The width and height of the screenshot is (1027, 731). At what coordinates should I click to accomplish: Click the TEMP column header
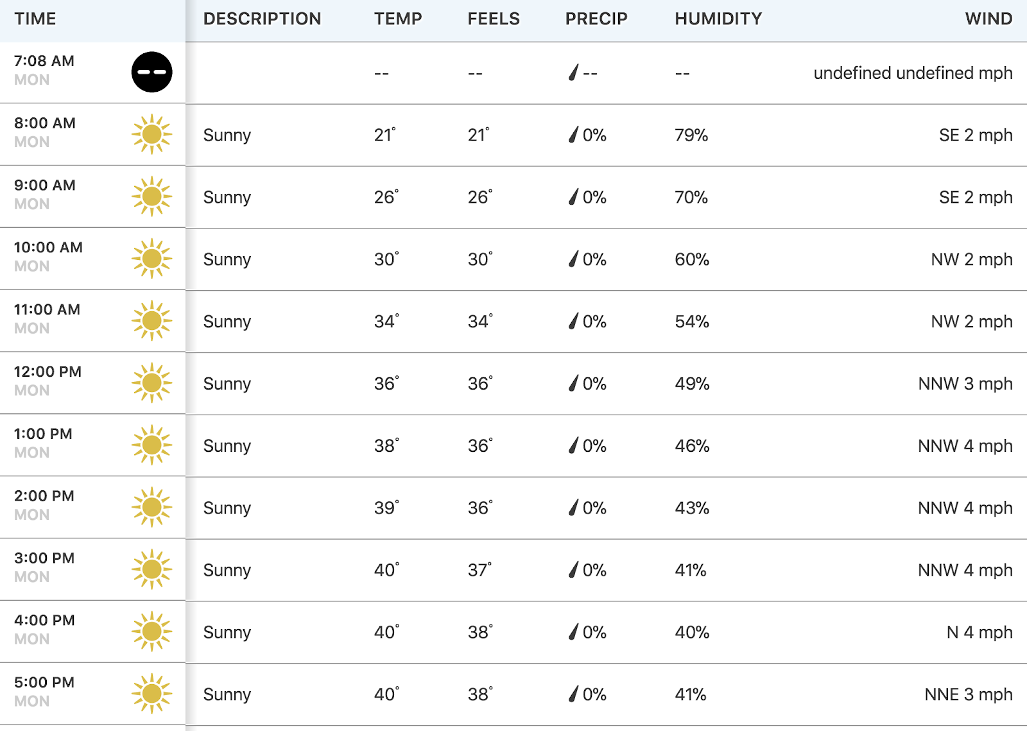(398, 19)
